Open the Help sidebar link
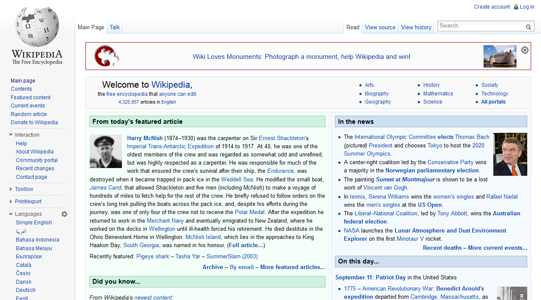The width and height of the screenshot is (541, 300). coord(21,144)
